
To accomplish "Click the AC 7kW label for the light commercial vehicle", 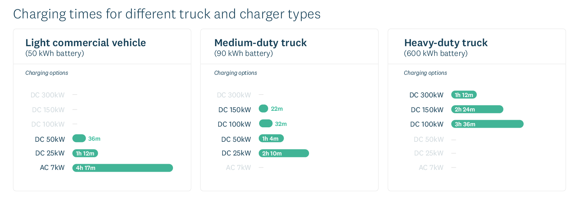I will click(52, 168).
